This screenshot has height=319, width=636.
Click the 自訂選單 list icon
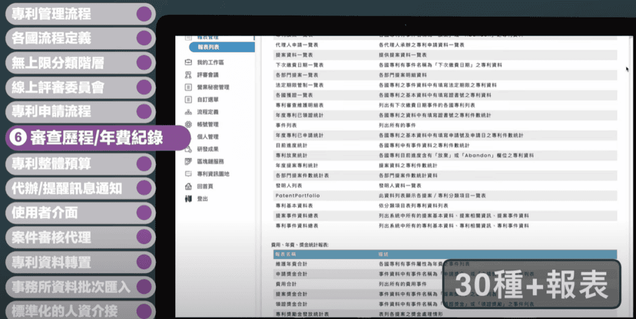click(188, 99)
